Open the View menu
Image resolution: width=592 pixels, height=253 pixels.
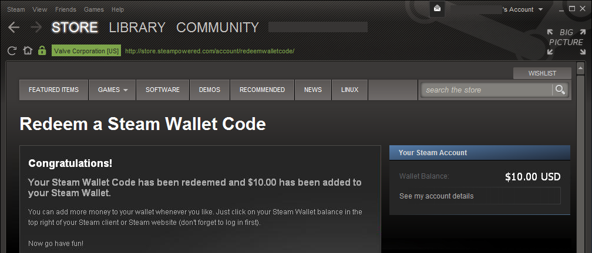pos(40,9)
